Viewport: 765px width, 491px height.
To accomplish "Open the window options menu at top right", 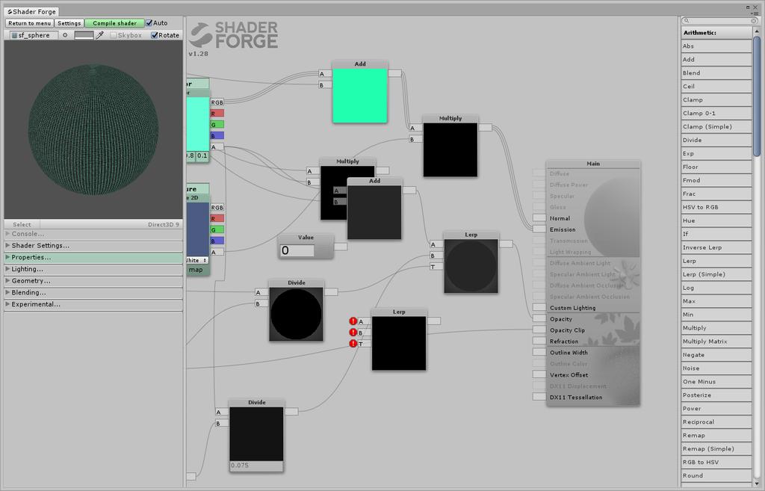I will [x=755, y=13].
